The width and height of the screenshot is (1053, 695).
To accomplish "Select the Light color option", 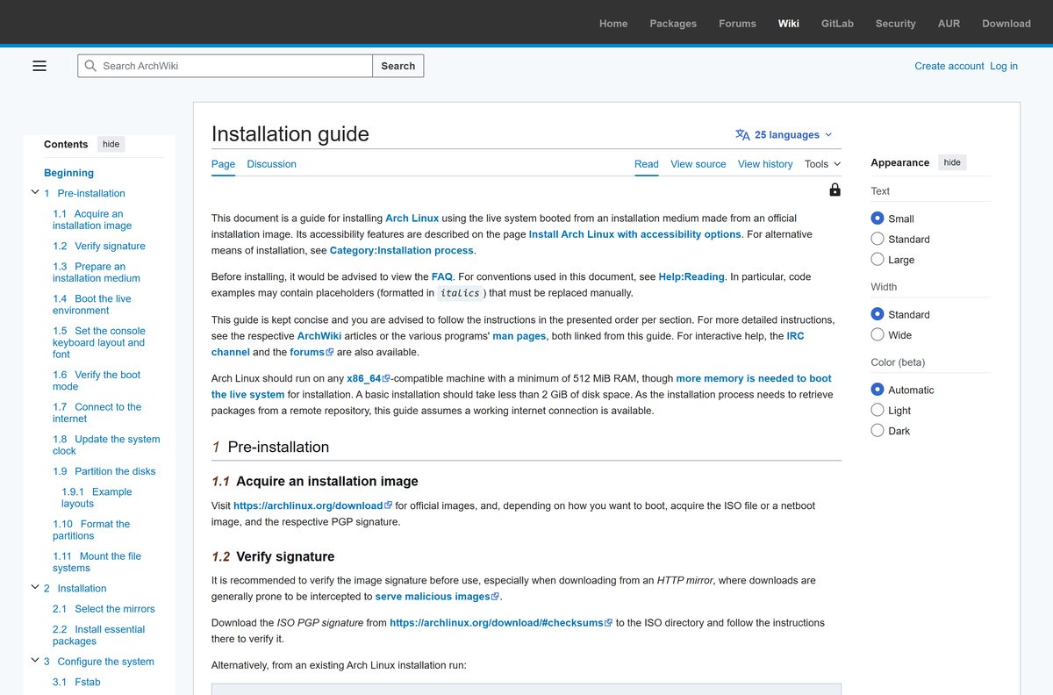I will tap(877, 410).
